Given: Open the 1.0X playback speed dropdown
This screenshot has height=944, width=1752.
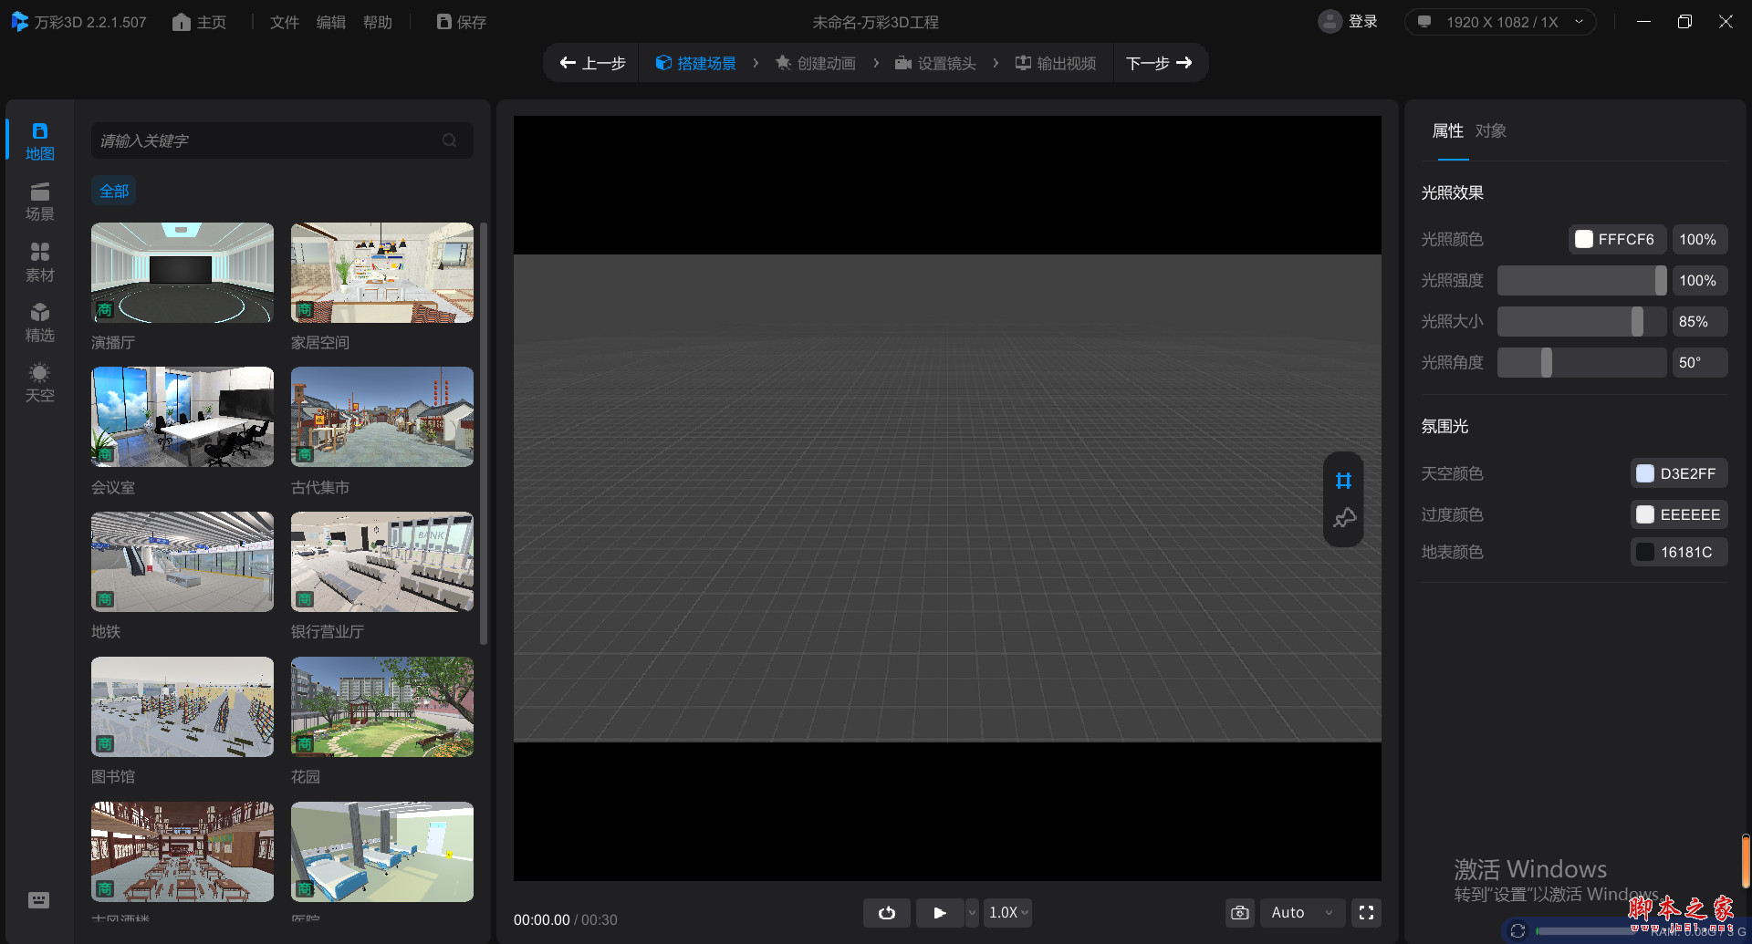Looking at the screenshot, I should click(1006, 912).
